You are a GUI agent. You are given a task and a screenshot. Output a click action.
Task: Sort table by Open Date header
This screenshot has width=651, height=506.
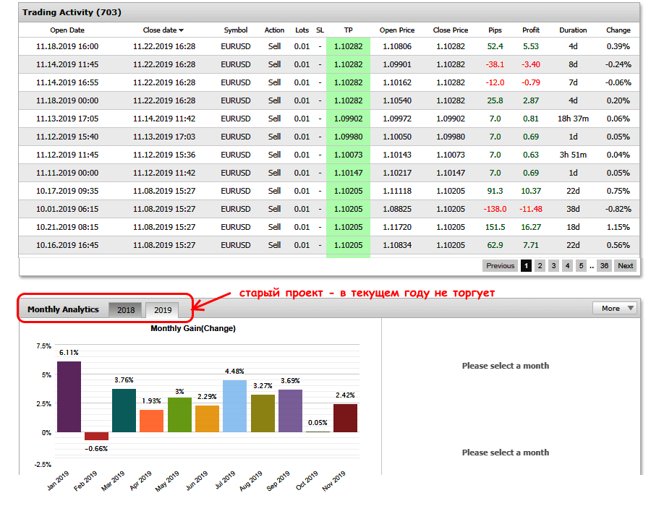click(67, 30)
